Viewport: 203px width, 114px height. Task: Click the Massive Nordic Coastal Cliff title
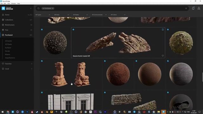(x=81, y=56)
